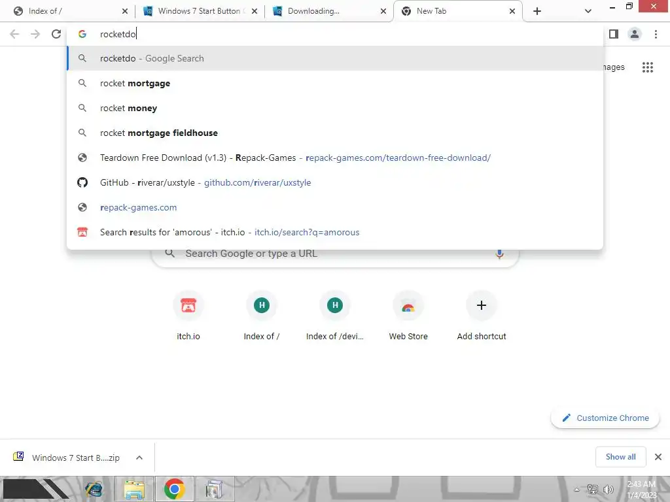The image size is (670, 502).
Task: Open Teardown Free Download Repack-Games suggestion
Action: 335,158
